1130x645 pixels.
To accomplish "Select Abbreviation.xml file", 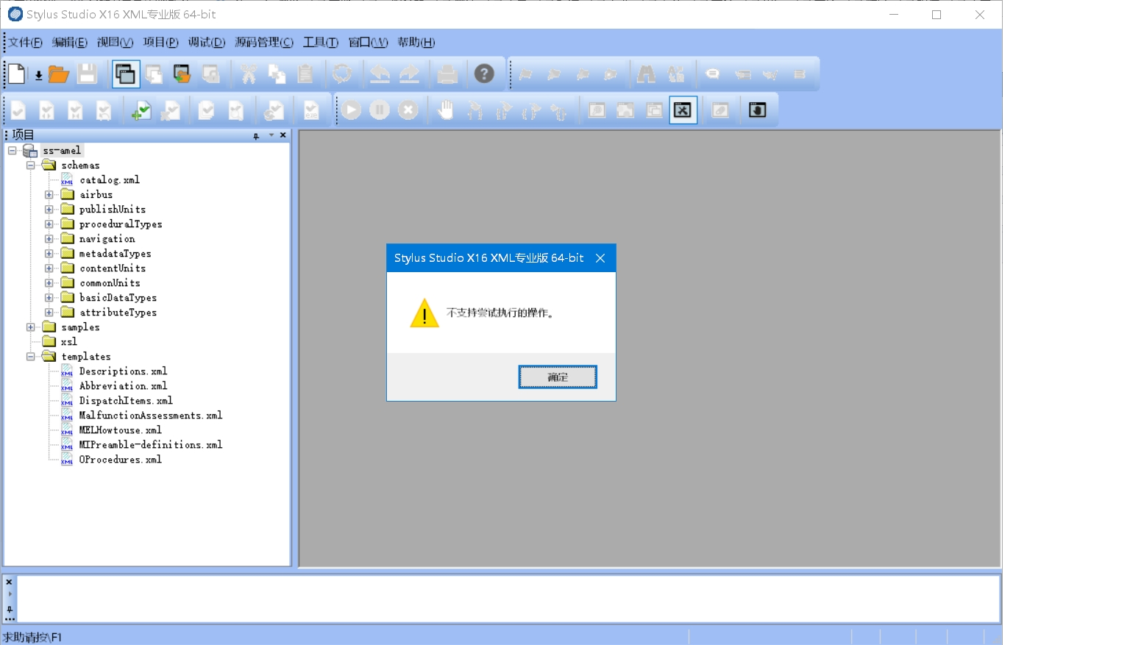I will coord(123,385).
